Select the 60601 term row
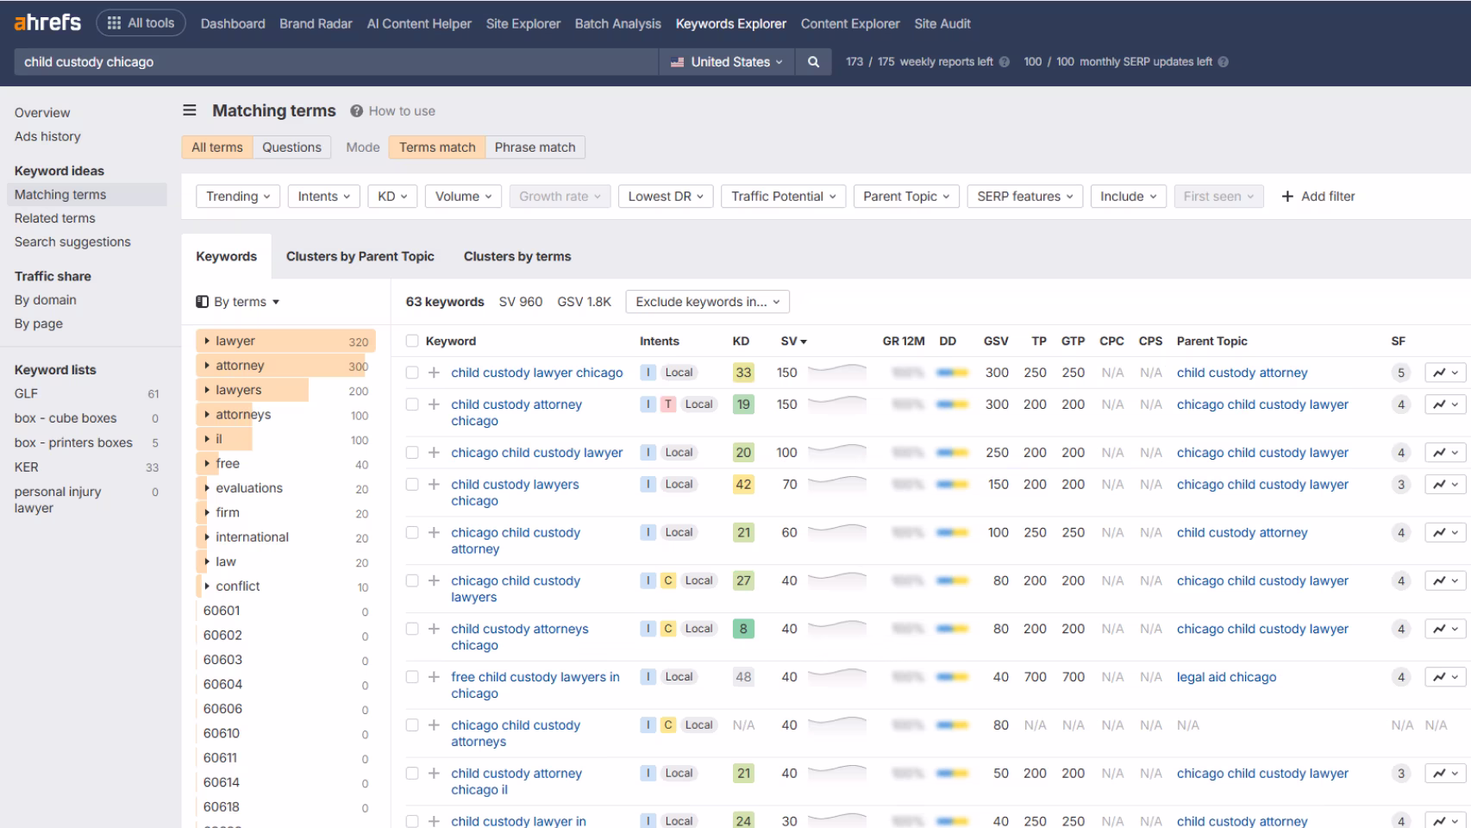1471x828 pixels. (x=285, y=611)
